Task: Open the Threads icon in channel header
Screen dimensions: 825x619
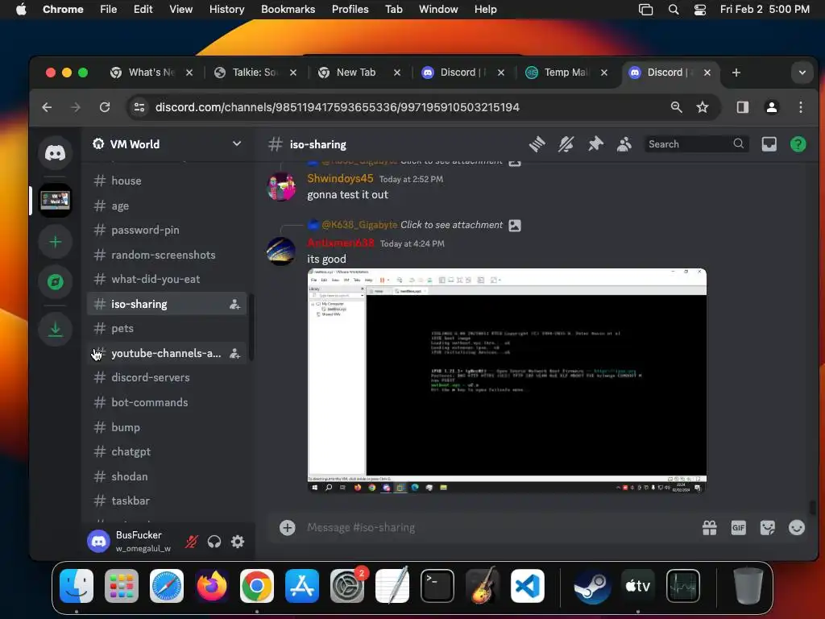Action: [537, 143]
